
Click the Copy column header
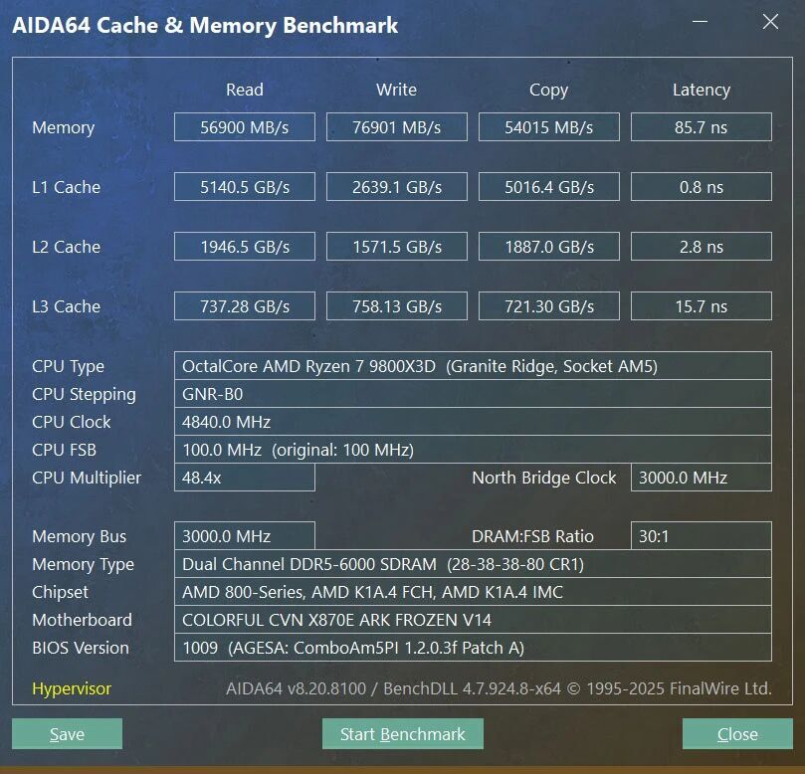point(549,90)
